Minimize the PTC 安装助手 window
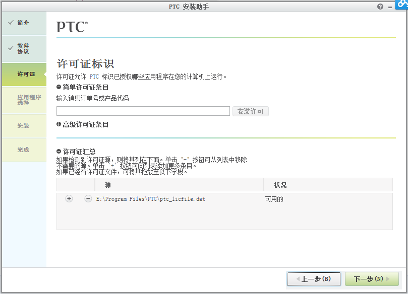Screen dimensions: 408x294 [x=390, y=7]
